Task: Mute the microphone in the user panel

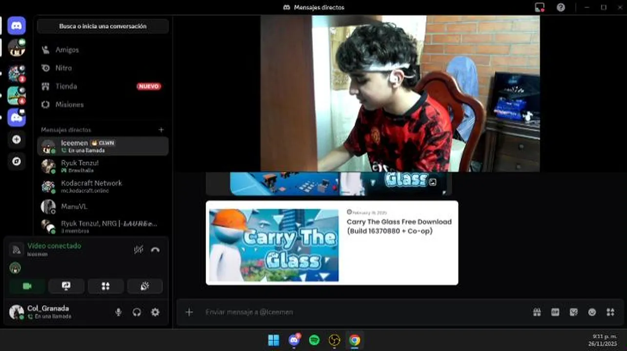Action: click(x=119, y=312)
